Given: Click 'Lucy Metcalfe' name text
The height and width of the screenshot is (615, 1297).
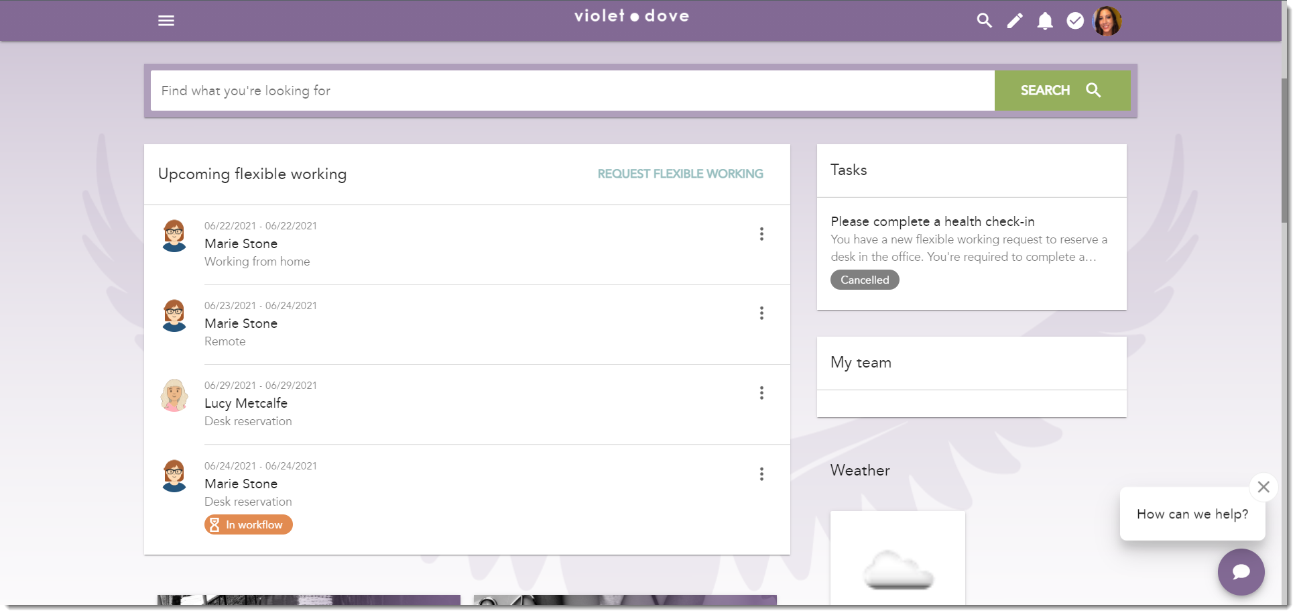Looking at the screenshot, I should point(246,403).
